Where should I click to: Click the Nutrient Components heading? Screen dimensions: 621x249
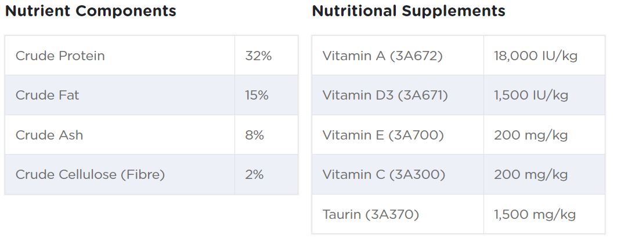[91, 11]
